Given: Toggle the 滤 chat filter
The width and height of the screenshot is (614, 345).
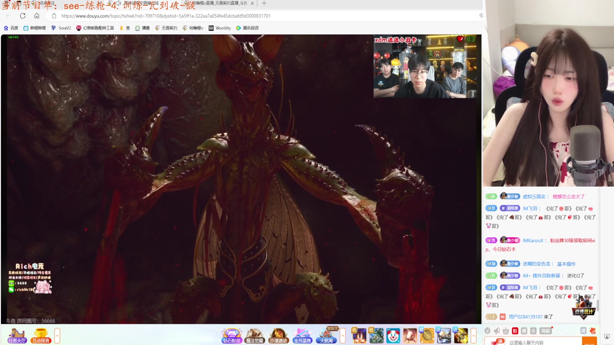Looking at the screenshot, I should tap(583, 331).
